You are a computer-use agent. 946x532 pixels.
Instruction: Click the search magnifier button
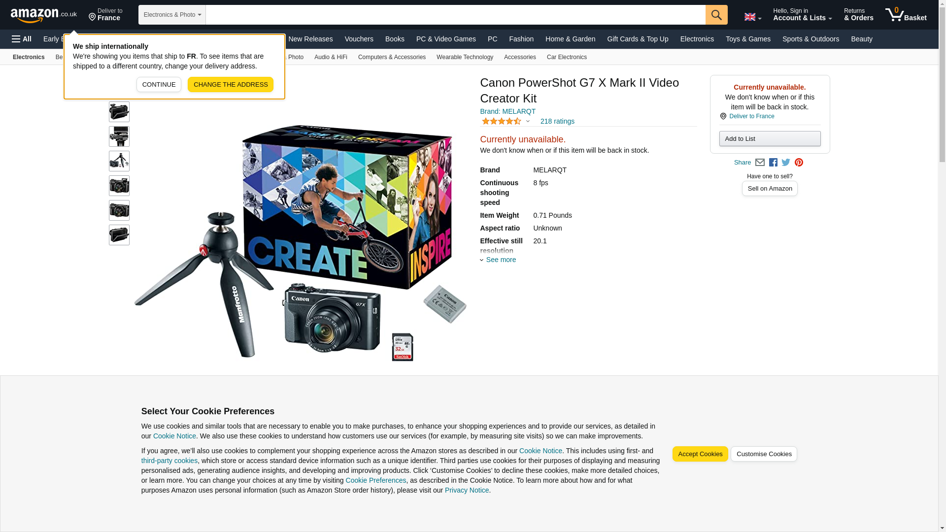(x=716, y=15)
